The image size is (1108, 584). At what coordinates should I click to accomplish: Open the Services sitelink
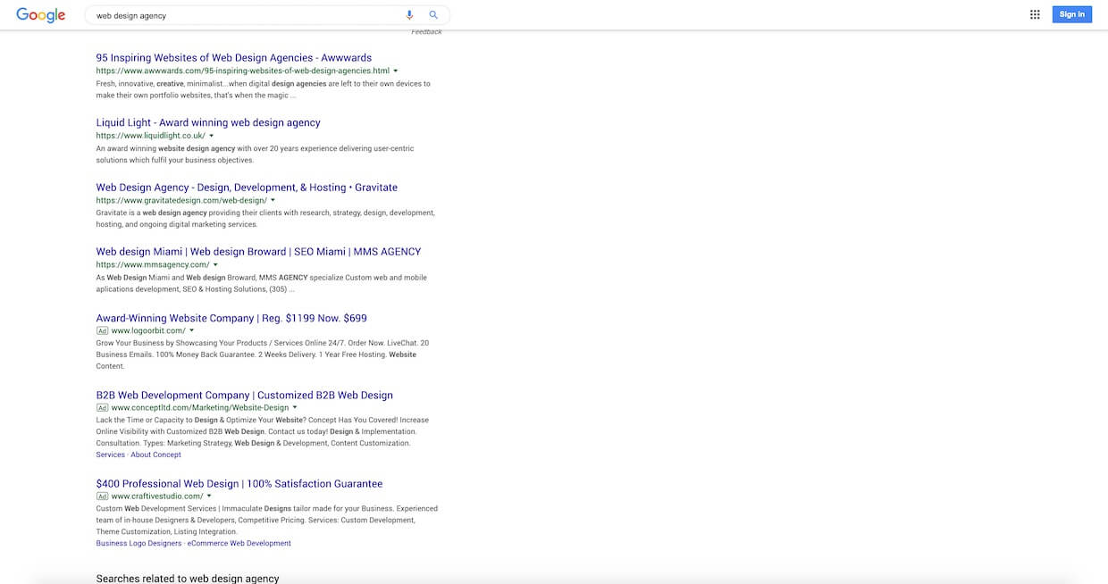pyautogui.click(x=111, y=455)
